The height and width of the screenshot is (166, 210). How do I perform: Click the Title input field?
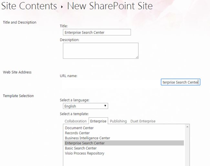click(x=97, y=32)
